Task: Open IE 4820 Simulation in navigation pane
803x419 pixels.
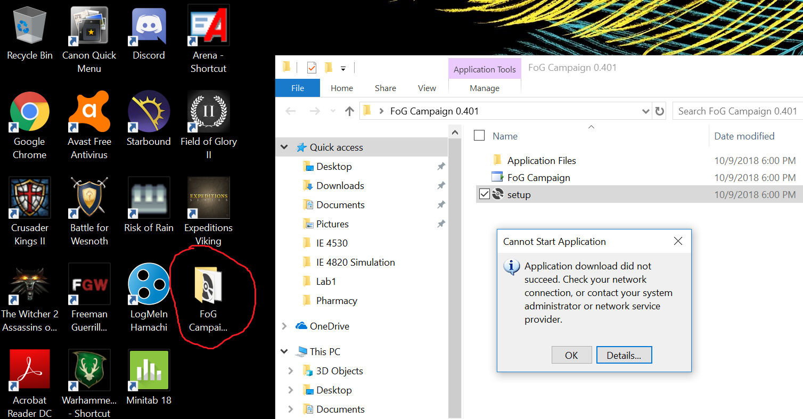Action: (356, 262)
